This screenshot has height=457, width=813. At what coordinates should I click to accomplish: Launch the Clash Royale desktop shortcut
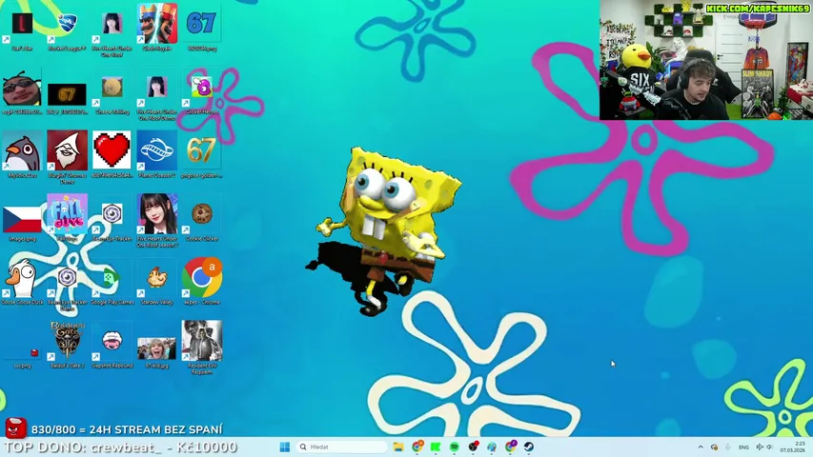click(157, 29)
